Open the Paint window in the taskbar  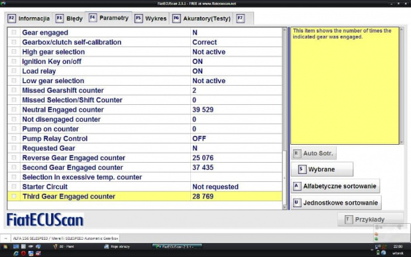point(64,246)
